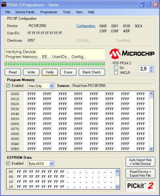The image size is (160, 196).
Task: Toggle the /MCLR checkbox
Action: pyautogui.click(x=116, y=73)
